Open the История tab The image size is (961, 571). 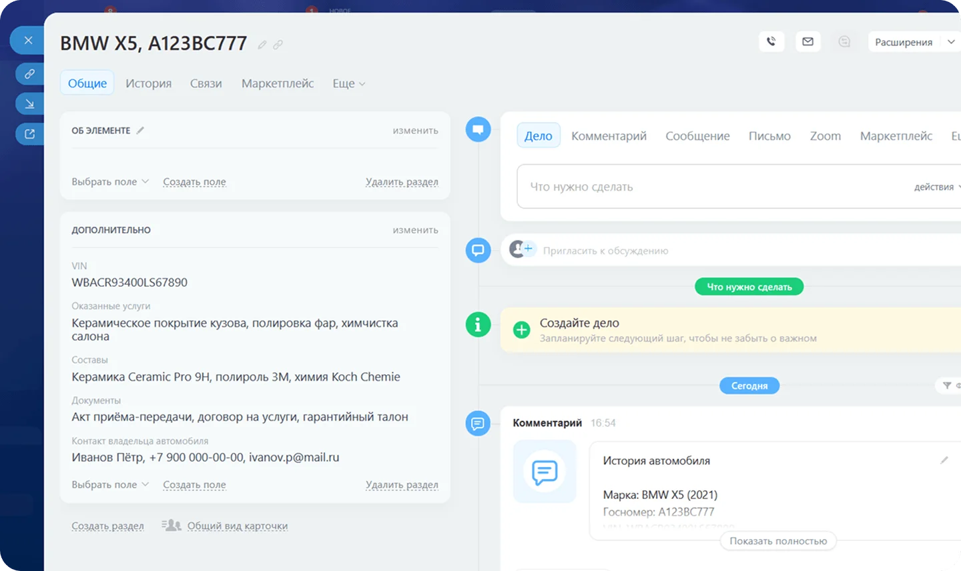149,83
